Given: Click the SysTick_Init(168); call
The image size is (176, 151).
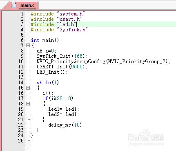Looking at the screenshot, I should [x=62, y=56].
